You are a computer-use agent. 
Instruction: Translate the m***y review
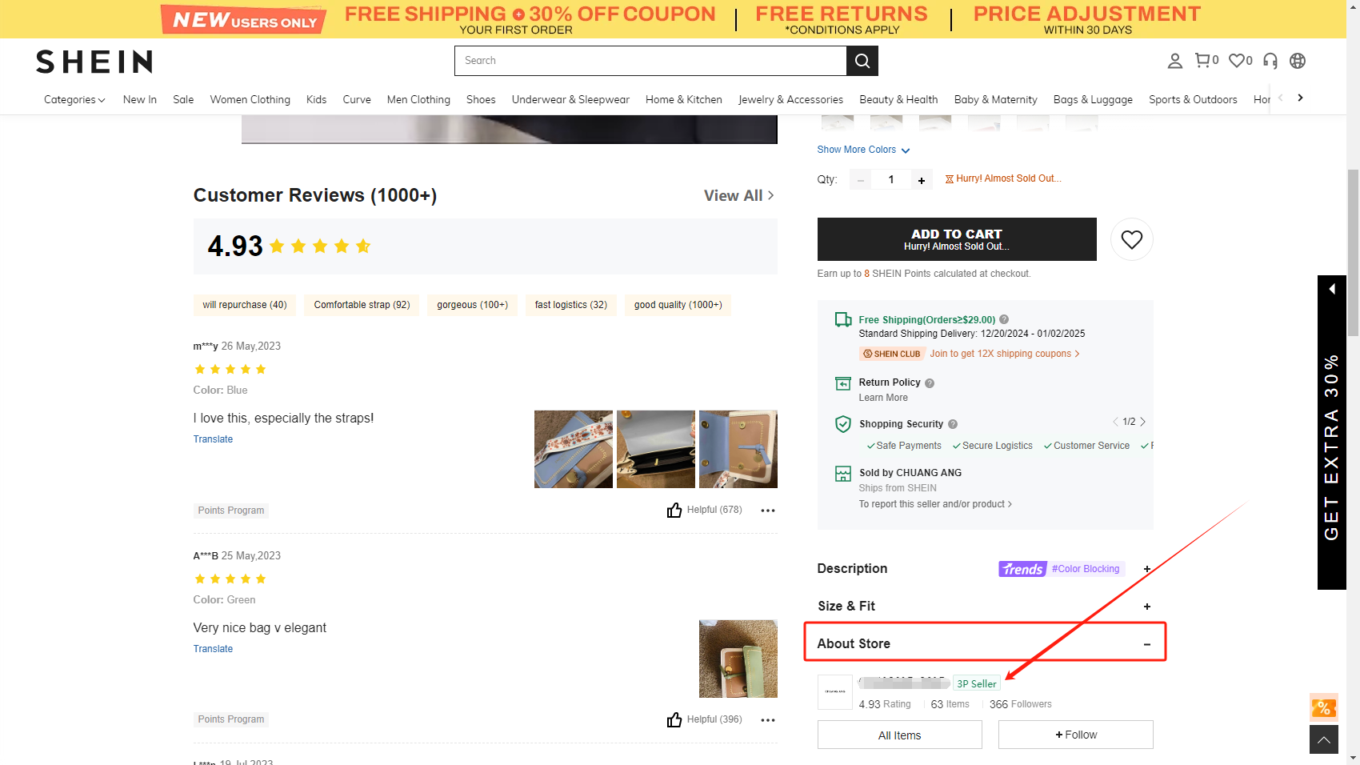click(213, 439)
